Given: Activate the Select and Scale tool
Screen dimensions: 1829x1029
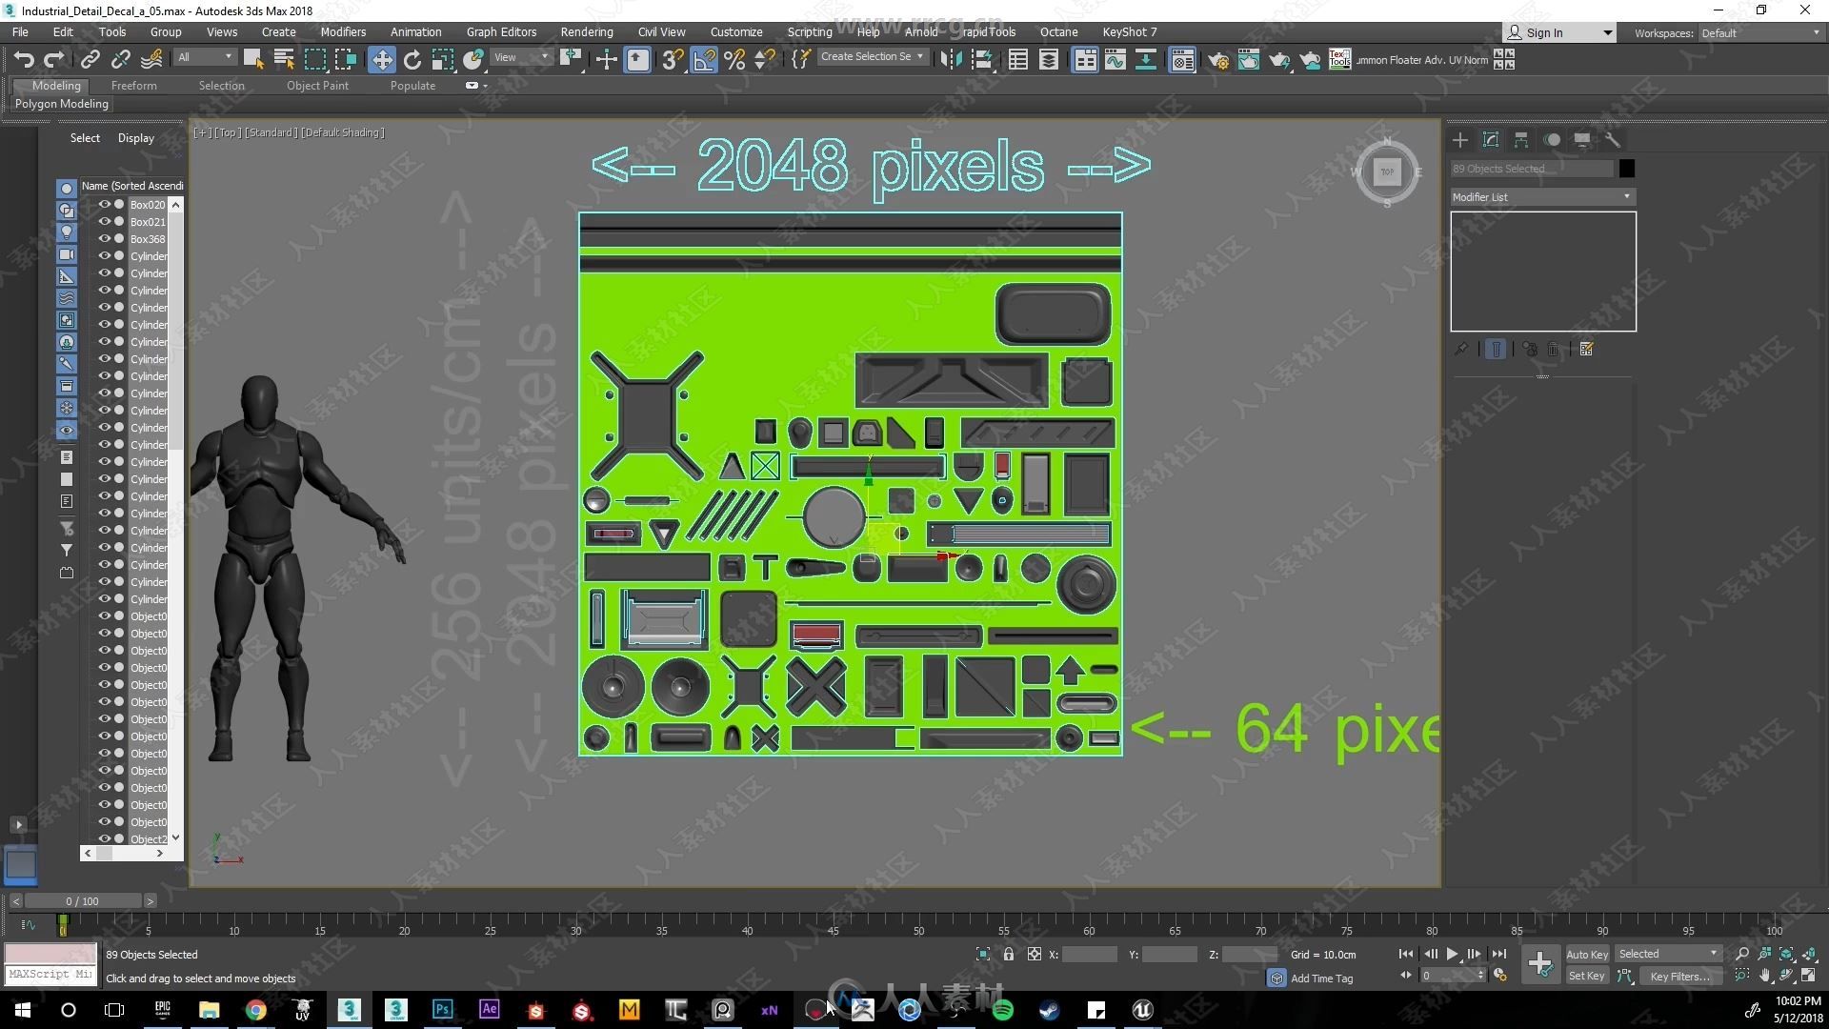Looking at the screenshot, I should (x=443, y=60).
